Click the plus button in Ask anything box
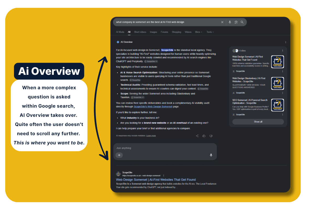 point(119,155)
